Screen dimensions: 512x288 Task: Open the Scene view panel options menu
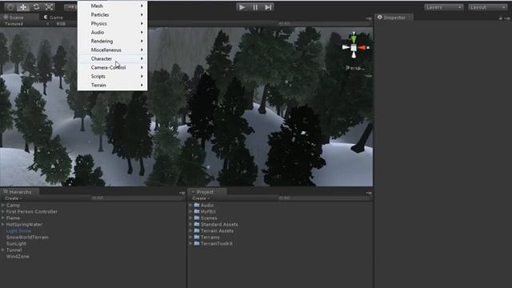click(x=369, y=18)
